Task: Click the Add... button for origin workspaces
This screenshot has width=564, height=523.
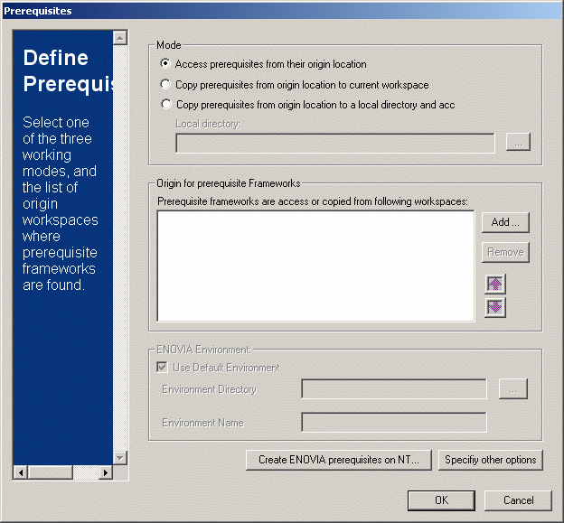Action: coord(505,222)
